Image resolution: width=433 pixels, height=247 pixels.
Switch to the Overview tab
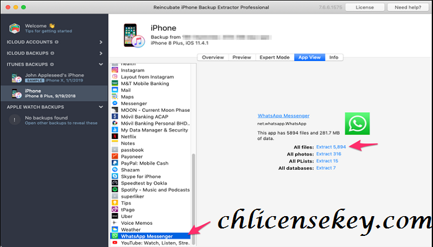(213, 57)
